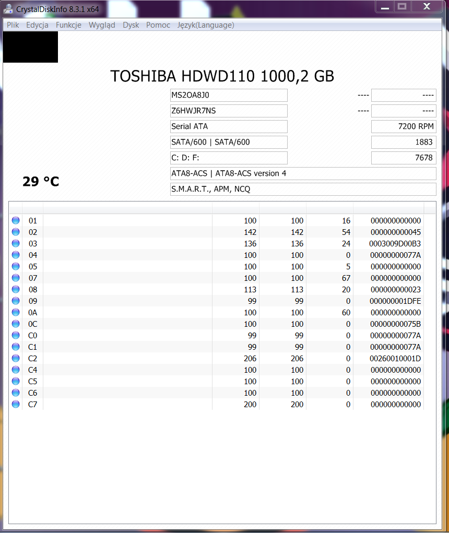
Task: Click the status orb for attribute 04
Action: [16, 255]
